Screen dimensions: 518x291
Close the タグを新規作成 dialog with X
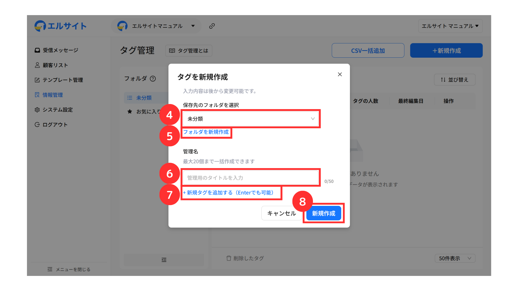(340, 74)
